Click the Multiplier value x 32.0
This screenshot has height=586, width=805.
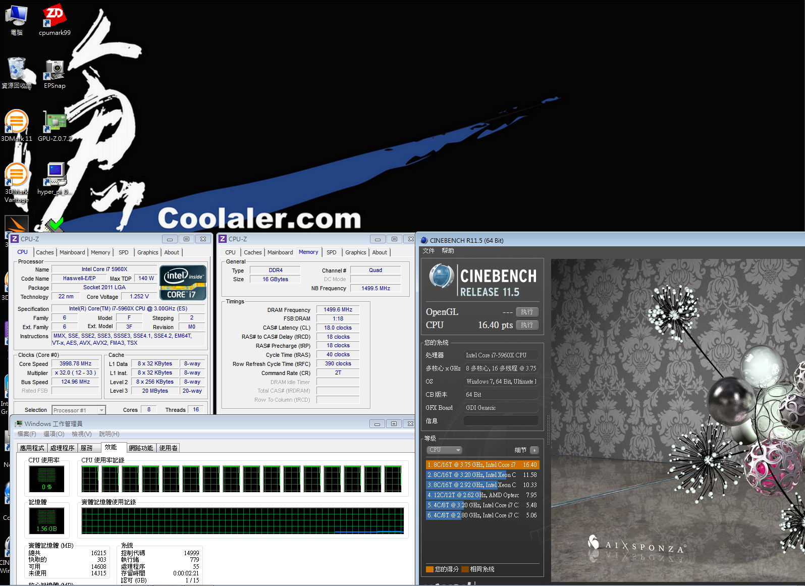pos(75,373)
